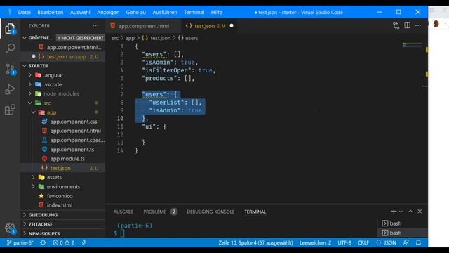Click the unsaved dot on test.json tab
The height and width of the screenshot is (253, 449).
pos(232,26)
